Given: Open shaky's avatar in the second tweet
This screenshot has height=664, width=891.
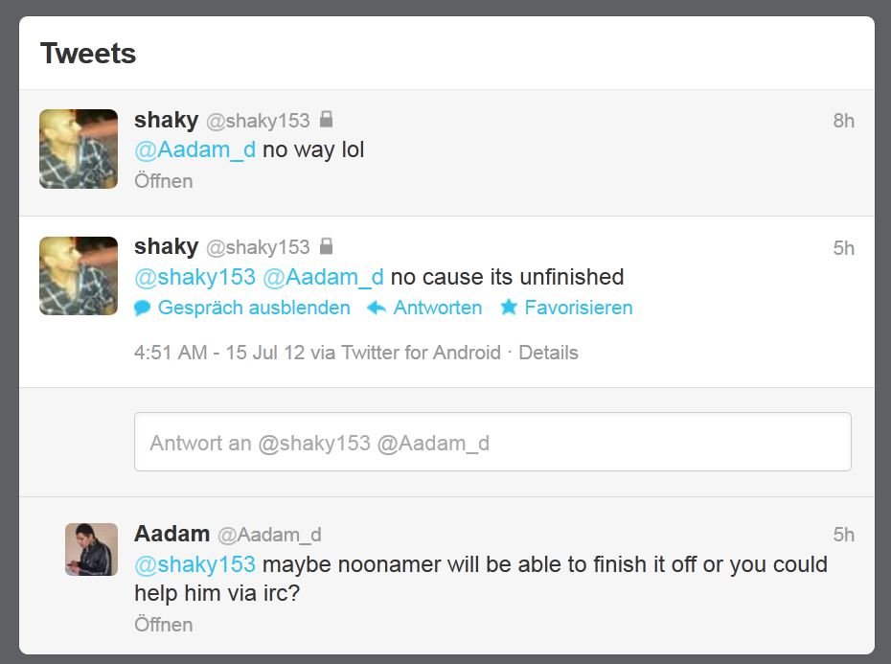Looking at the screenshot, I should tap(79, 276).
